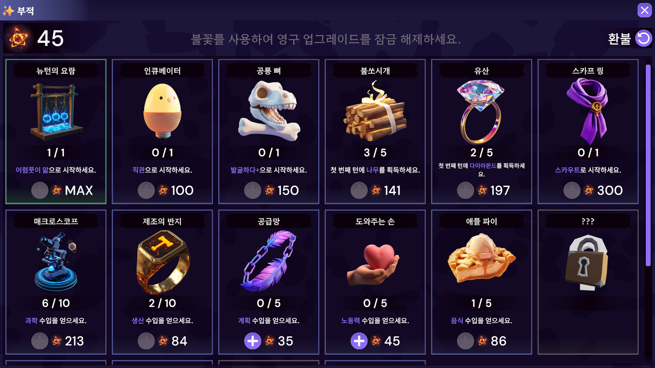The height and width of the screenshot is (368, 655).
Task: Click the purple vertical scrollbar on the right
Action: point(648,165)
